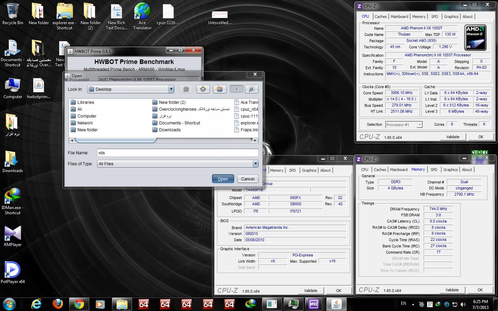Select the Ace Translator desktop icon
This screenshot has width=498, height=311.
142,16
